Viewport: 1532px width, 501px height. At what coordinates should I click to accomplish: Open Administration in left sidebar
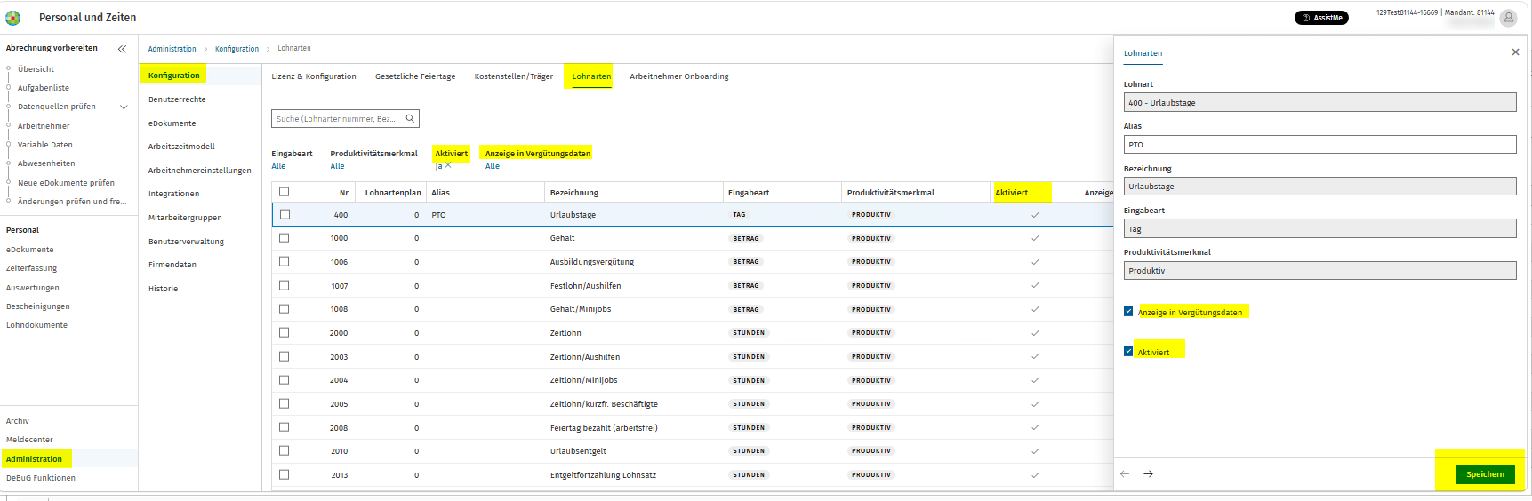point(34,459)
